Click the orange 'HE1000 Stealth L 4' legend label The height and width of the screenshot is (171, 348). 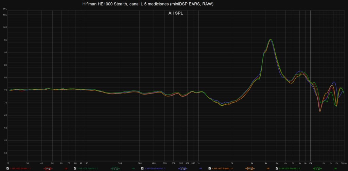223,168
